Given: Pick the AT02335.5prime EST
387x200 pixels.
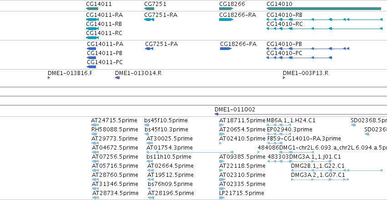Looking at the screenshot, I should tap(222, 189).
